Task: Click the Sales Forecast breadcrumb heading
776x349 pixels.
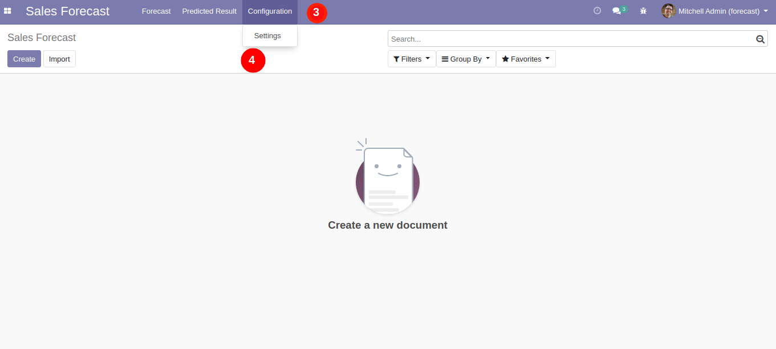Action: pyautogui.click(x=42, y=38)
